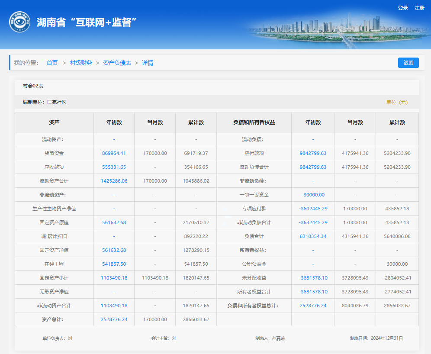Select 负债和所有者权益总计 row label
Screen dimensions: 431x354
click(x=253, y=306)
